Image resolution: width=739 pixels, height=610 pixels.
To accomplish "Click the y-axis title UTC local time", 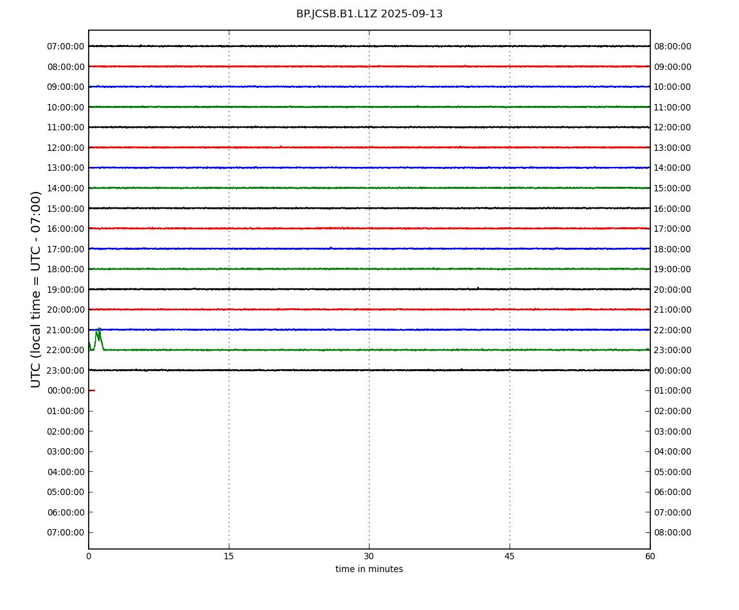I will [36, 289].
